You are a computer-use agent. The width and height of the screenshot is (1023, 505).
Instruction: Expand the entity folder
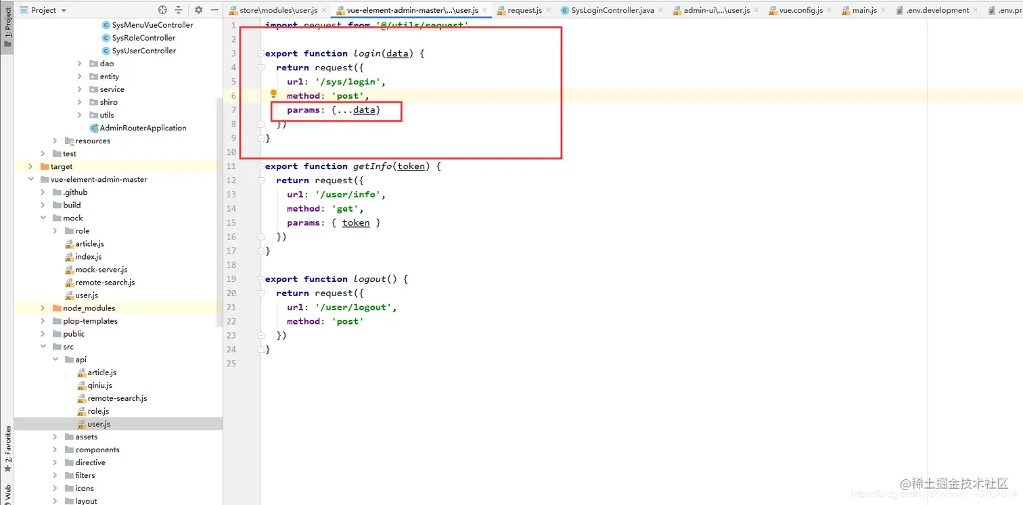tap(80, 76)
